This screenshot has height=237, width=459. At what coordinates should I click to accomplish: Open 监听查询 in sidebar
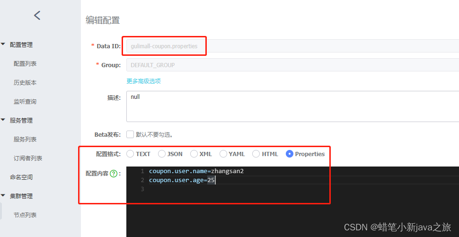(x=25, y=102)
